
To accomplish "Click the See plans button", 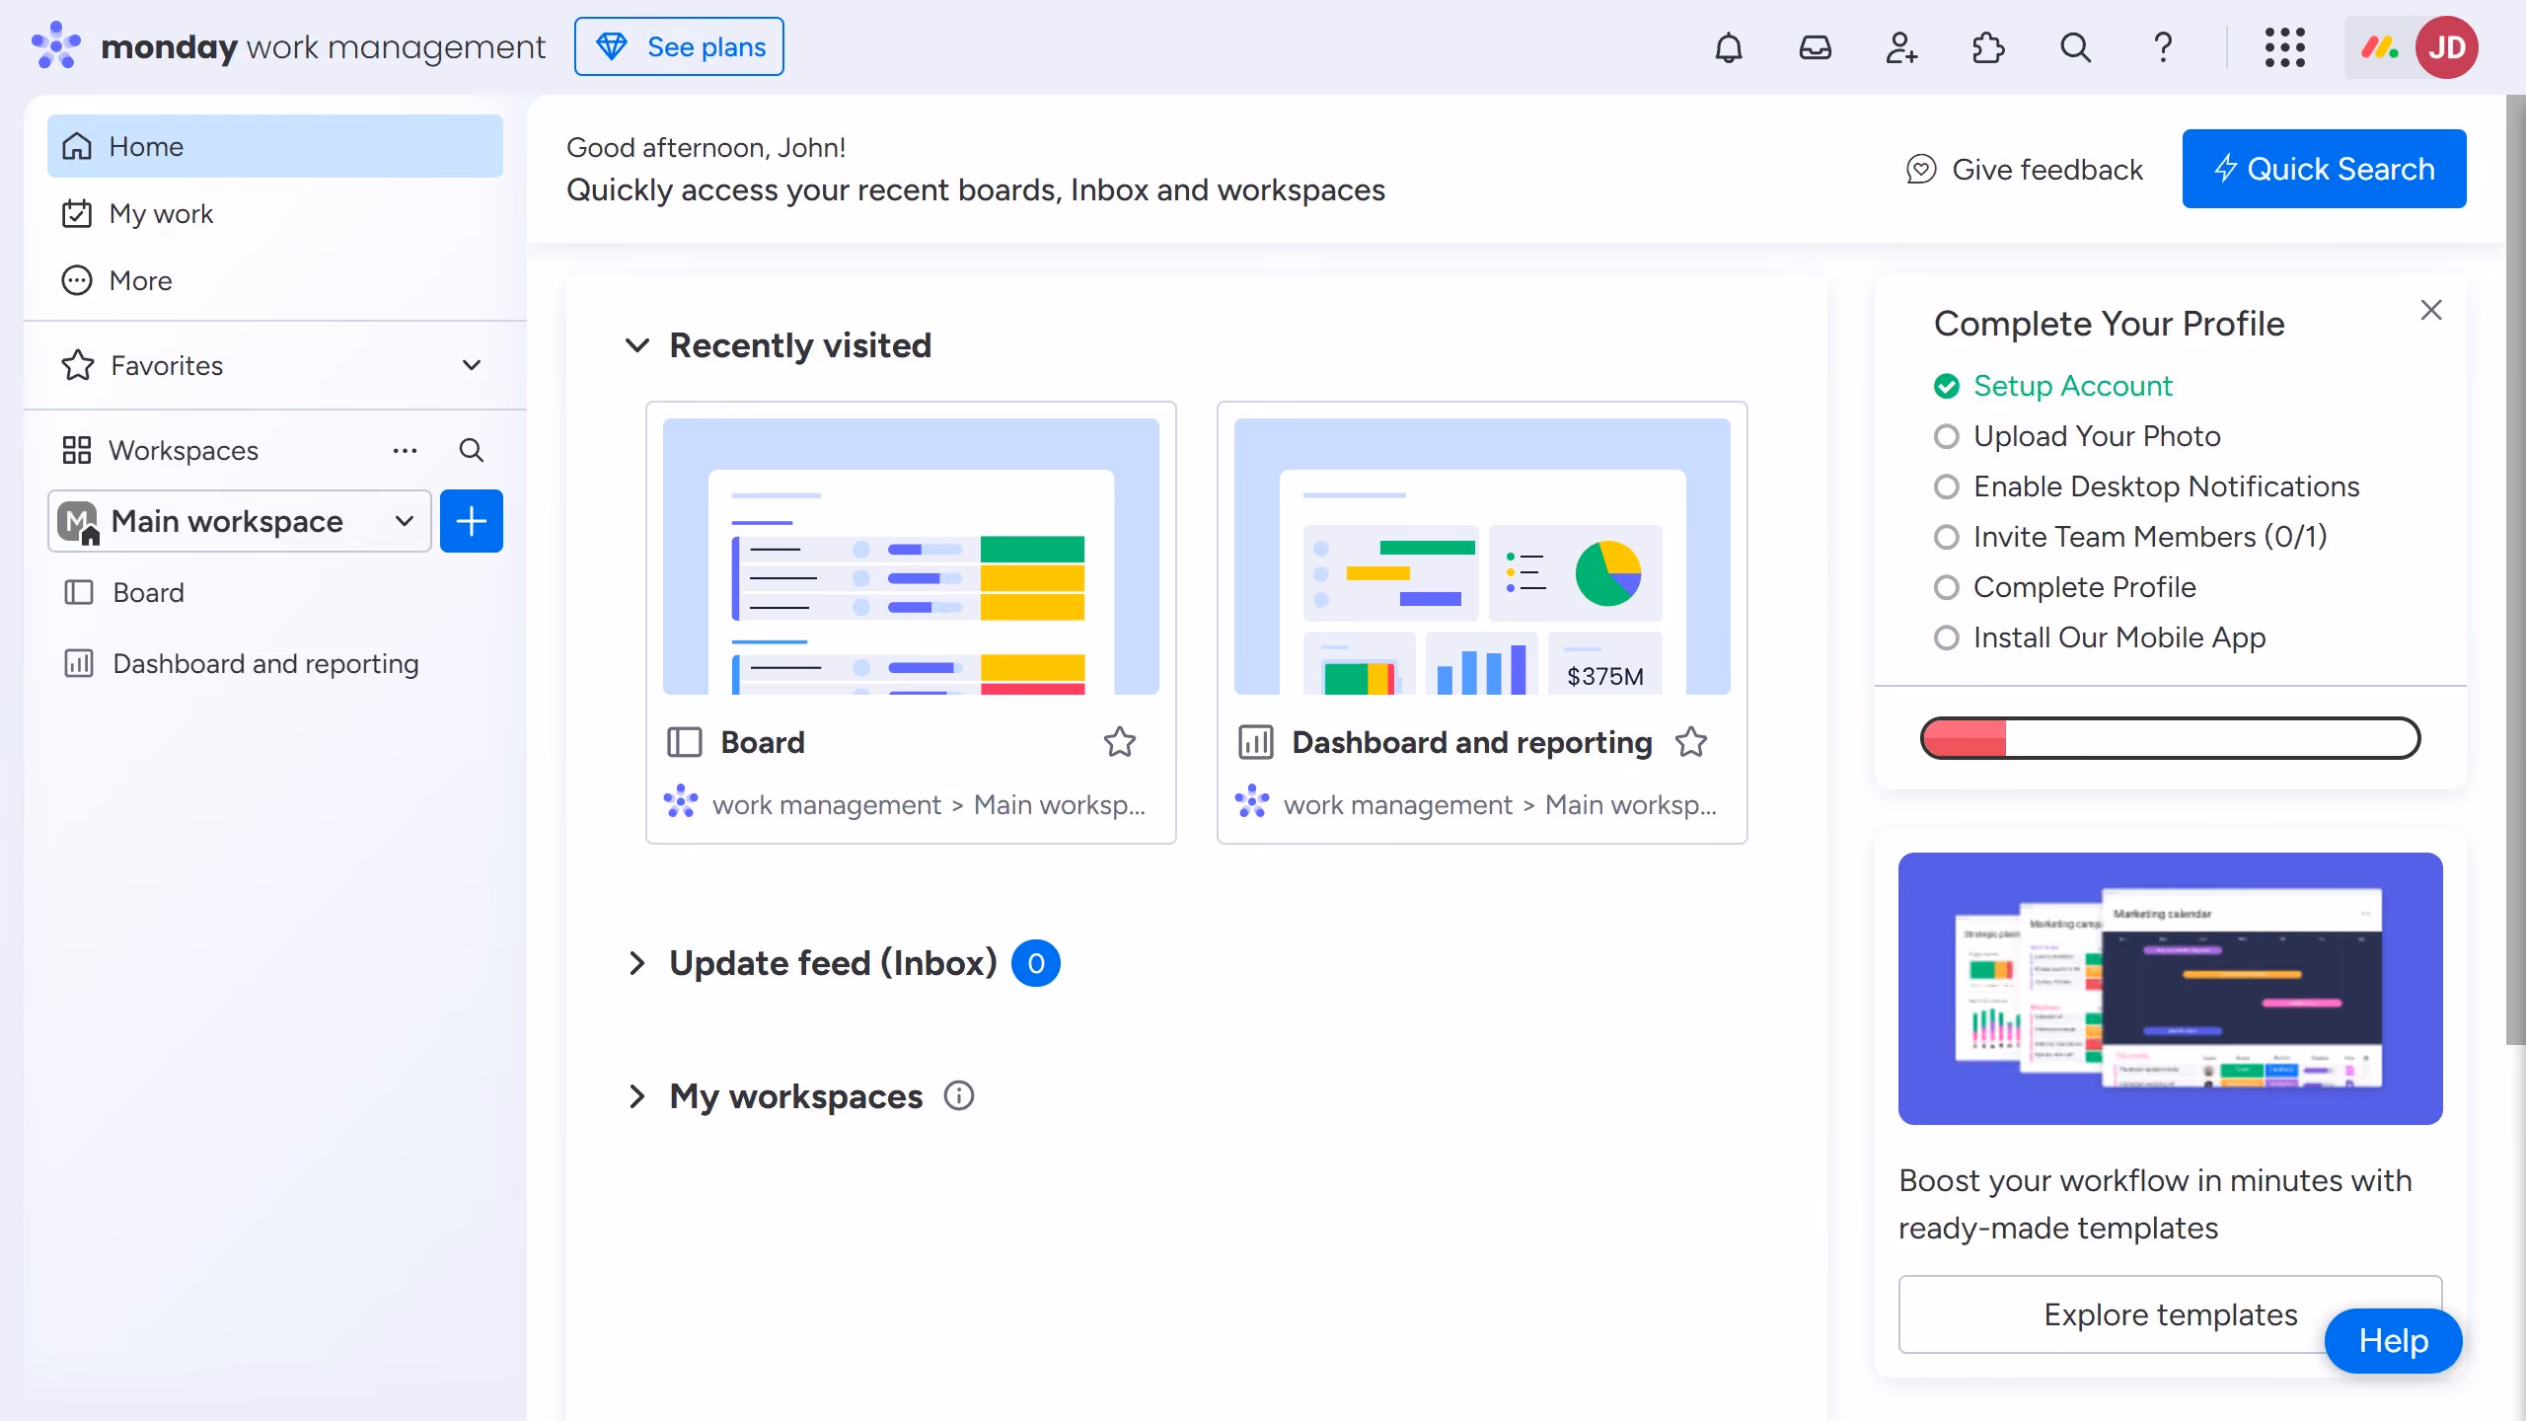I will (679, 46).
